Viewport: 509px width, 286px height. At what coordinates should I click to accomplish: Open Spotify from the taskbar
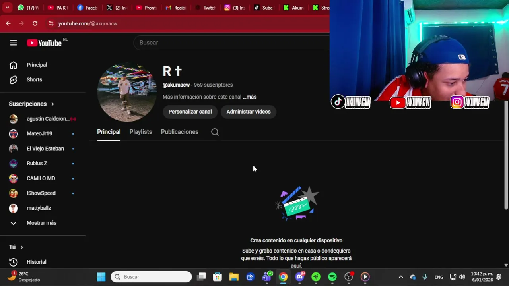332,277
